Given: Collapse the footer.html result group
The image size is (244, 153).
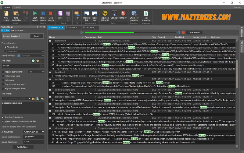Looking at the screenshot, I should pos(50,41).
